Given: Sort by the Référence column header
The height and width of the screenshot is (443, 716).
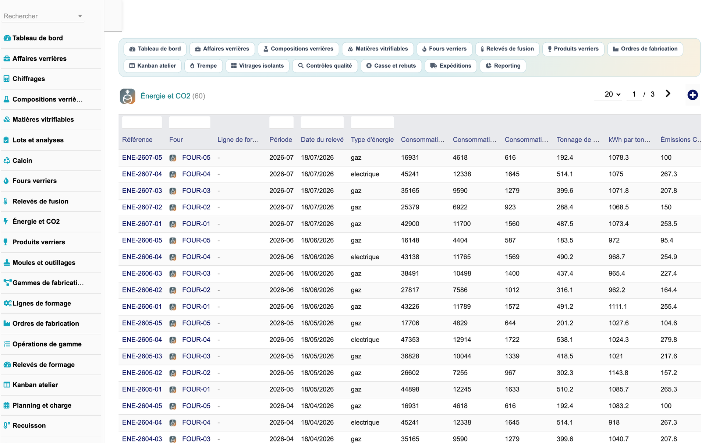Looking at the screenshot, I should [137, 140].
